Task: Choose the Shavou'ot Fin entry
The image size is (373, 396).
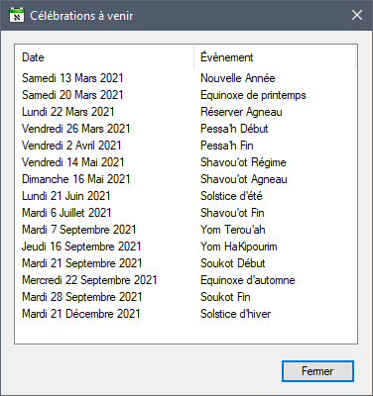Action: click(x=232, y=213)
